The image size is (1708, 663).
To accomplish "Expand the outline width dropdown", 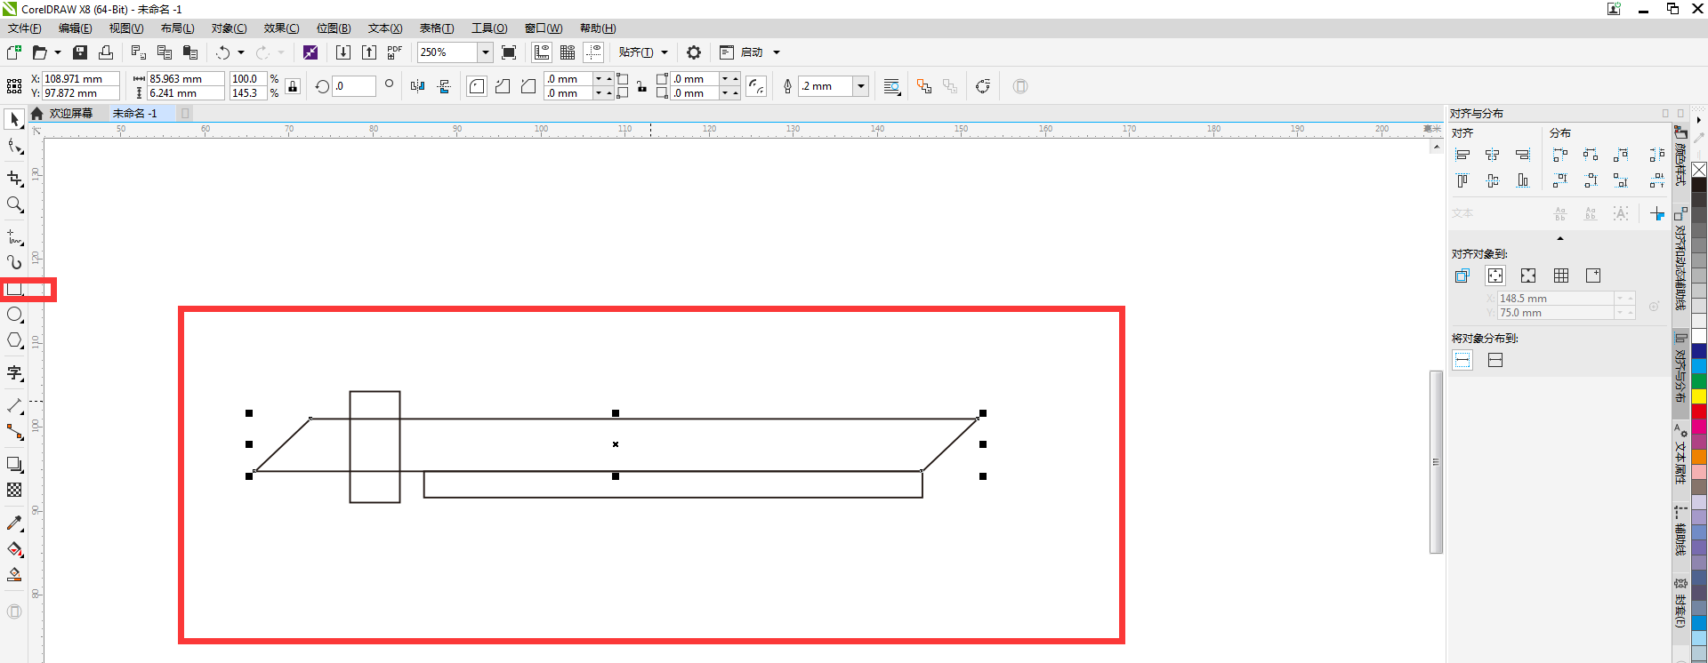I will [860, 86].
